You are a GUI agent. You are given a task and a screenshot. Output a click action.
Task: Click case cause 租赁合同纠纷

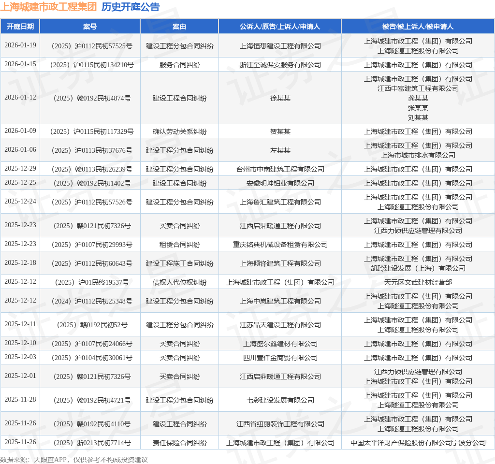[179, 245]
